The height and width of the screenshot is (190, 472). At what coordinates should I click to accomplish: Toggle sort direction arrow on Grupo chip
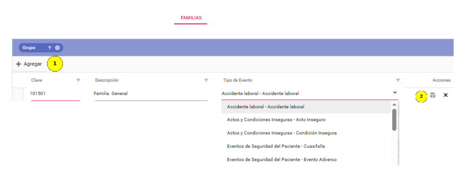pos(50,47)
